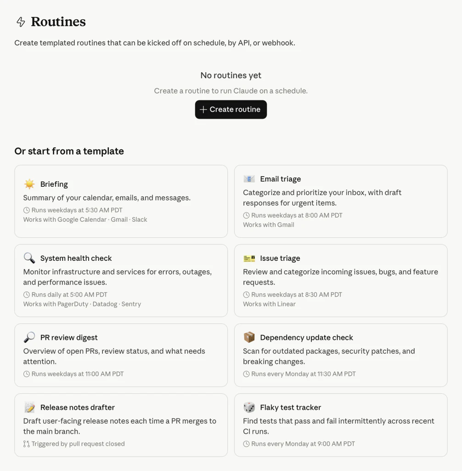The height and width of the screenshot is (471, 462).
Task: Select the memo icon on Release notes drafter
Action: [x=29, y=407]
